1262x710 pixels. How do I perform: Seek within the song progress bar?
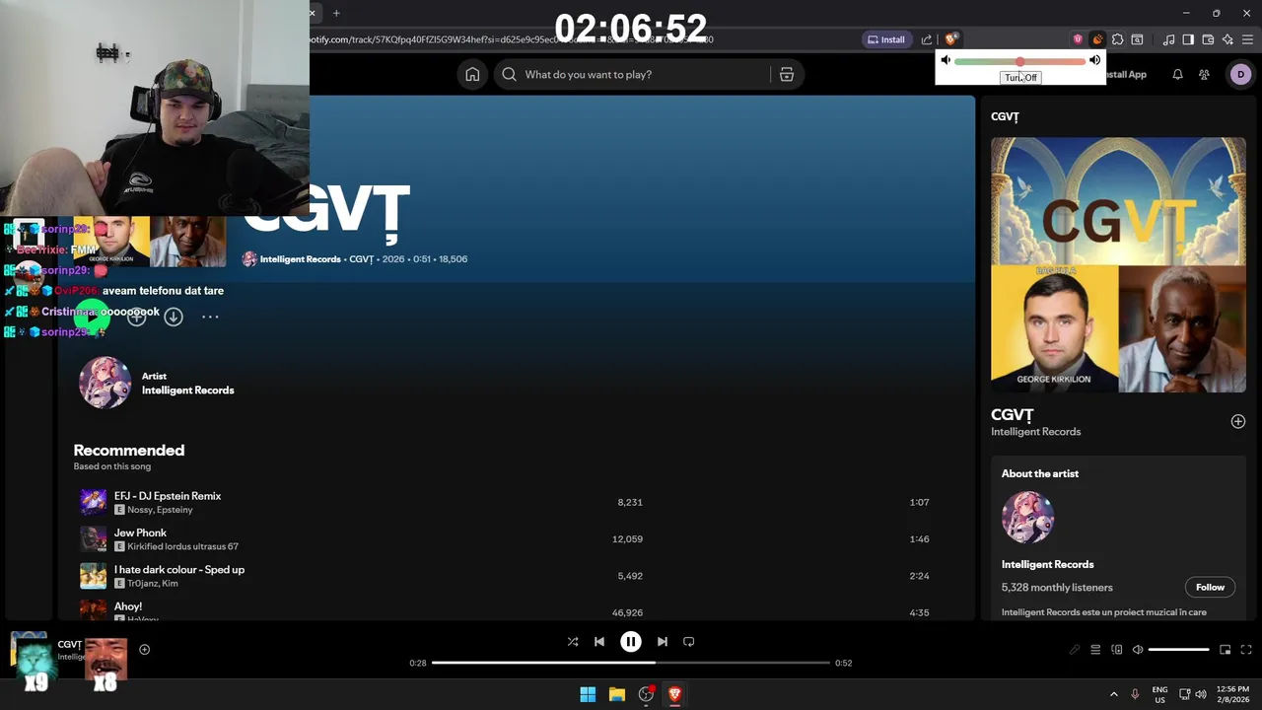tap(631, 663)
